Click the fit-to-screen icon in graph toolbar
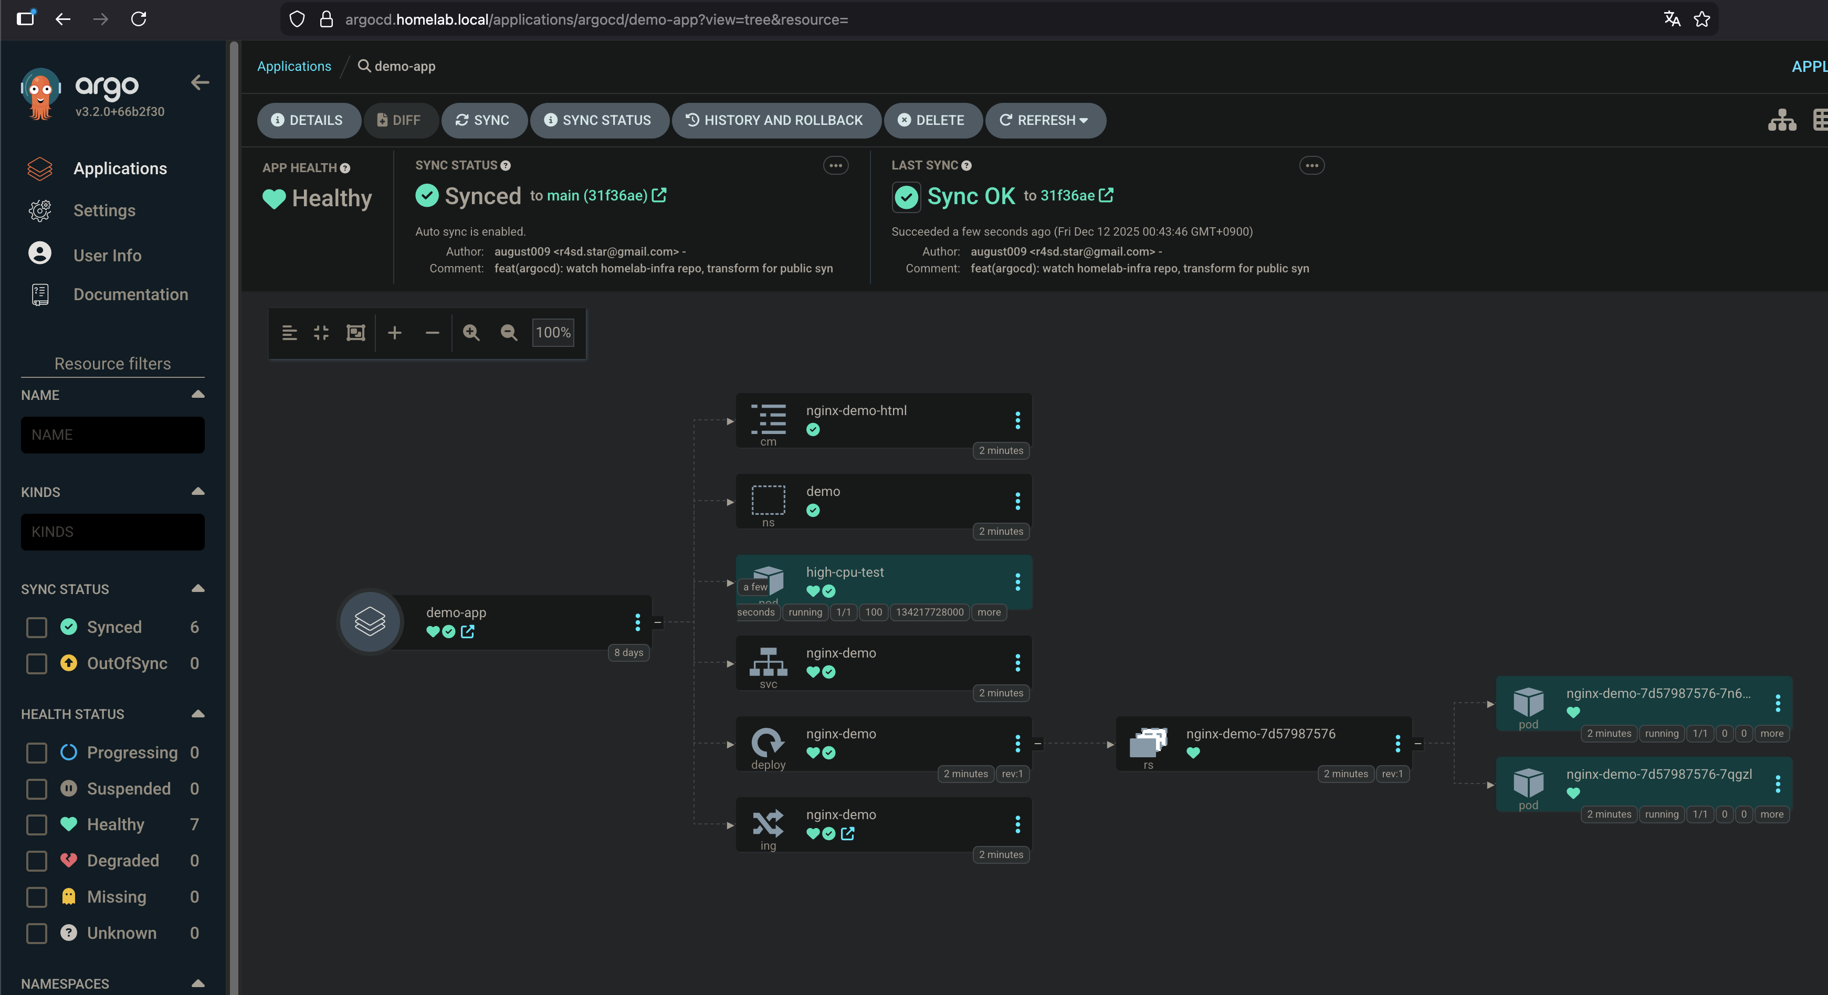Viewport: 1828px width, 995px height. (355, 333)
